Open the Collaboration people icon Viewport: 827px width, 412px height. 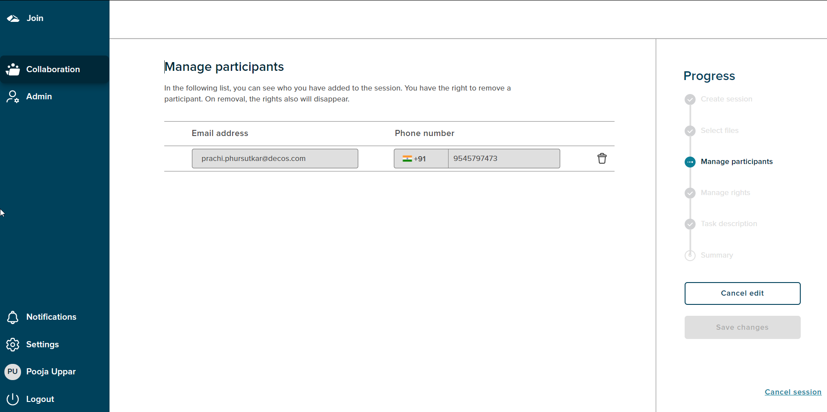click(x=13, y=69)
